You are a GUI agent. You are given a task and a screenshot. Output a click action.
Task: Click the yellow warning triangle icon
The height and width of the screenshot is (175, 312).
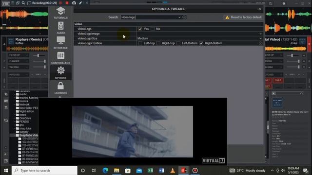[227, 17]
